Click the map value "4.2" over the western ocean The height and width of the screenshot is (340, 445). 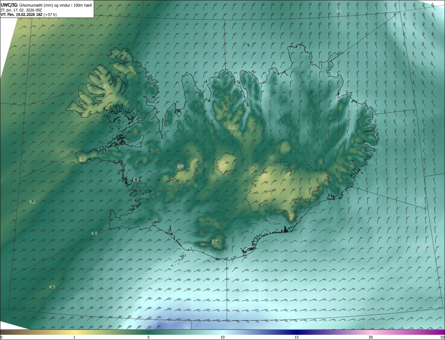[32, 202]
